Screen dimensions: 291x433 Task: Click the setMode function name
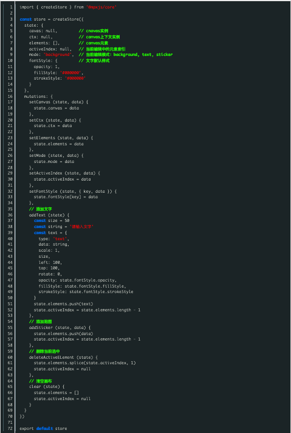37,156
